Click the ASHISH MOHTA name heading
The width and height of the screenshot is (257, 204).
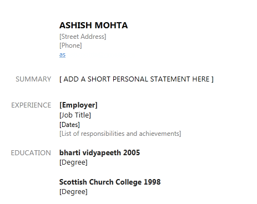[x=93, y=25]
